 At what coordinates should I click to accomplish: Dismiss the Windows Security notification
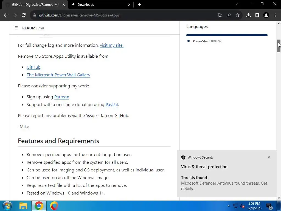pos(269,157)
